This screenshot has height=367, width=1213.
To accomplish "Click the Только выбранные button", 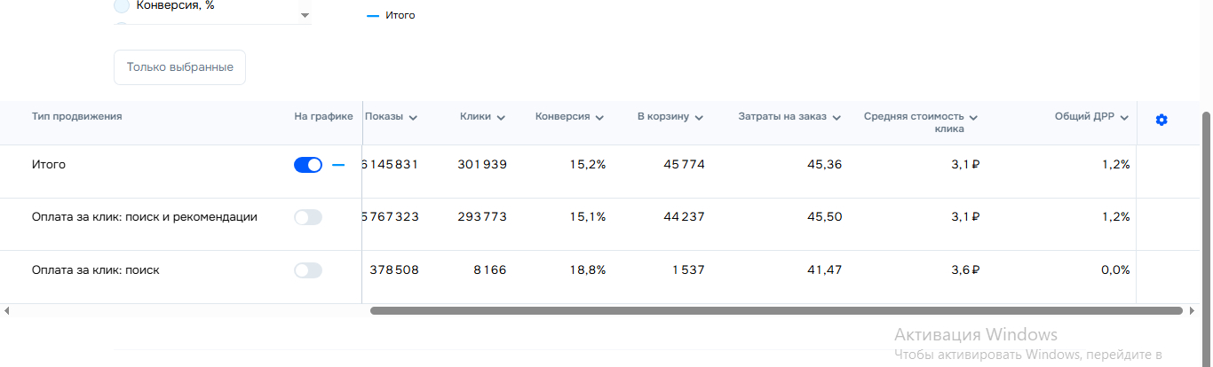I will [x=179, y=67].
